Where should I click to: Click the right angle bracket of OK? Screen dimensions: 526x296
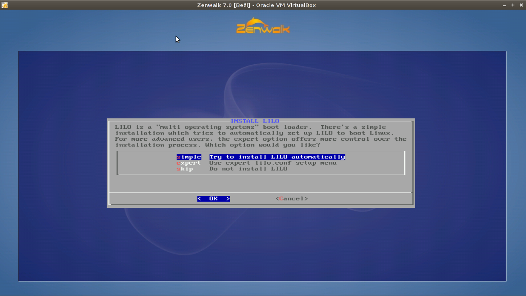click(228, 199)
